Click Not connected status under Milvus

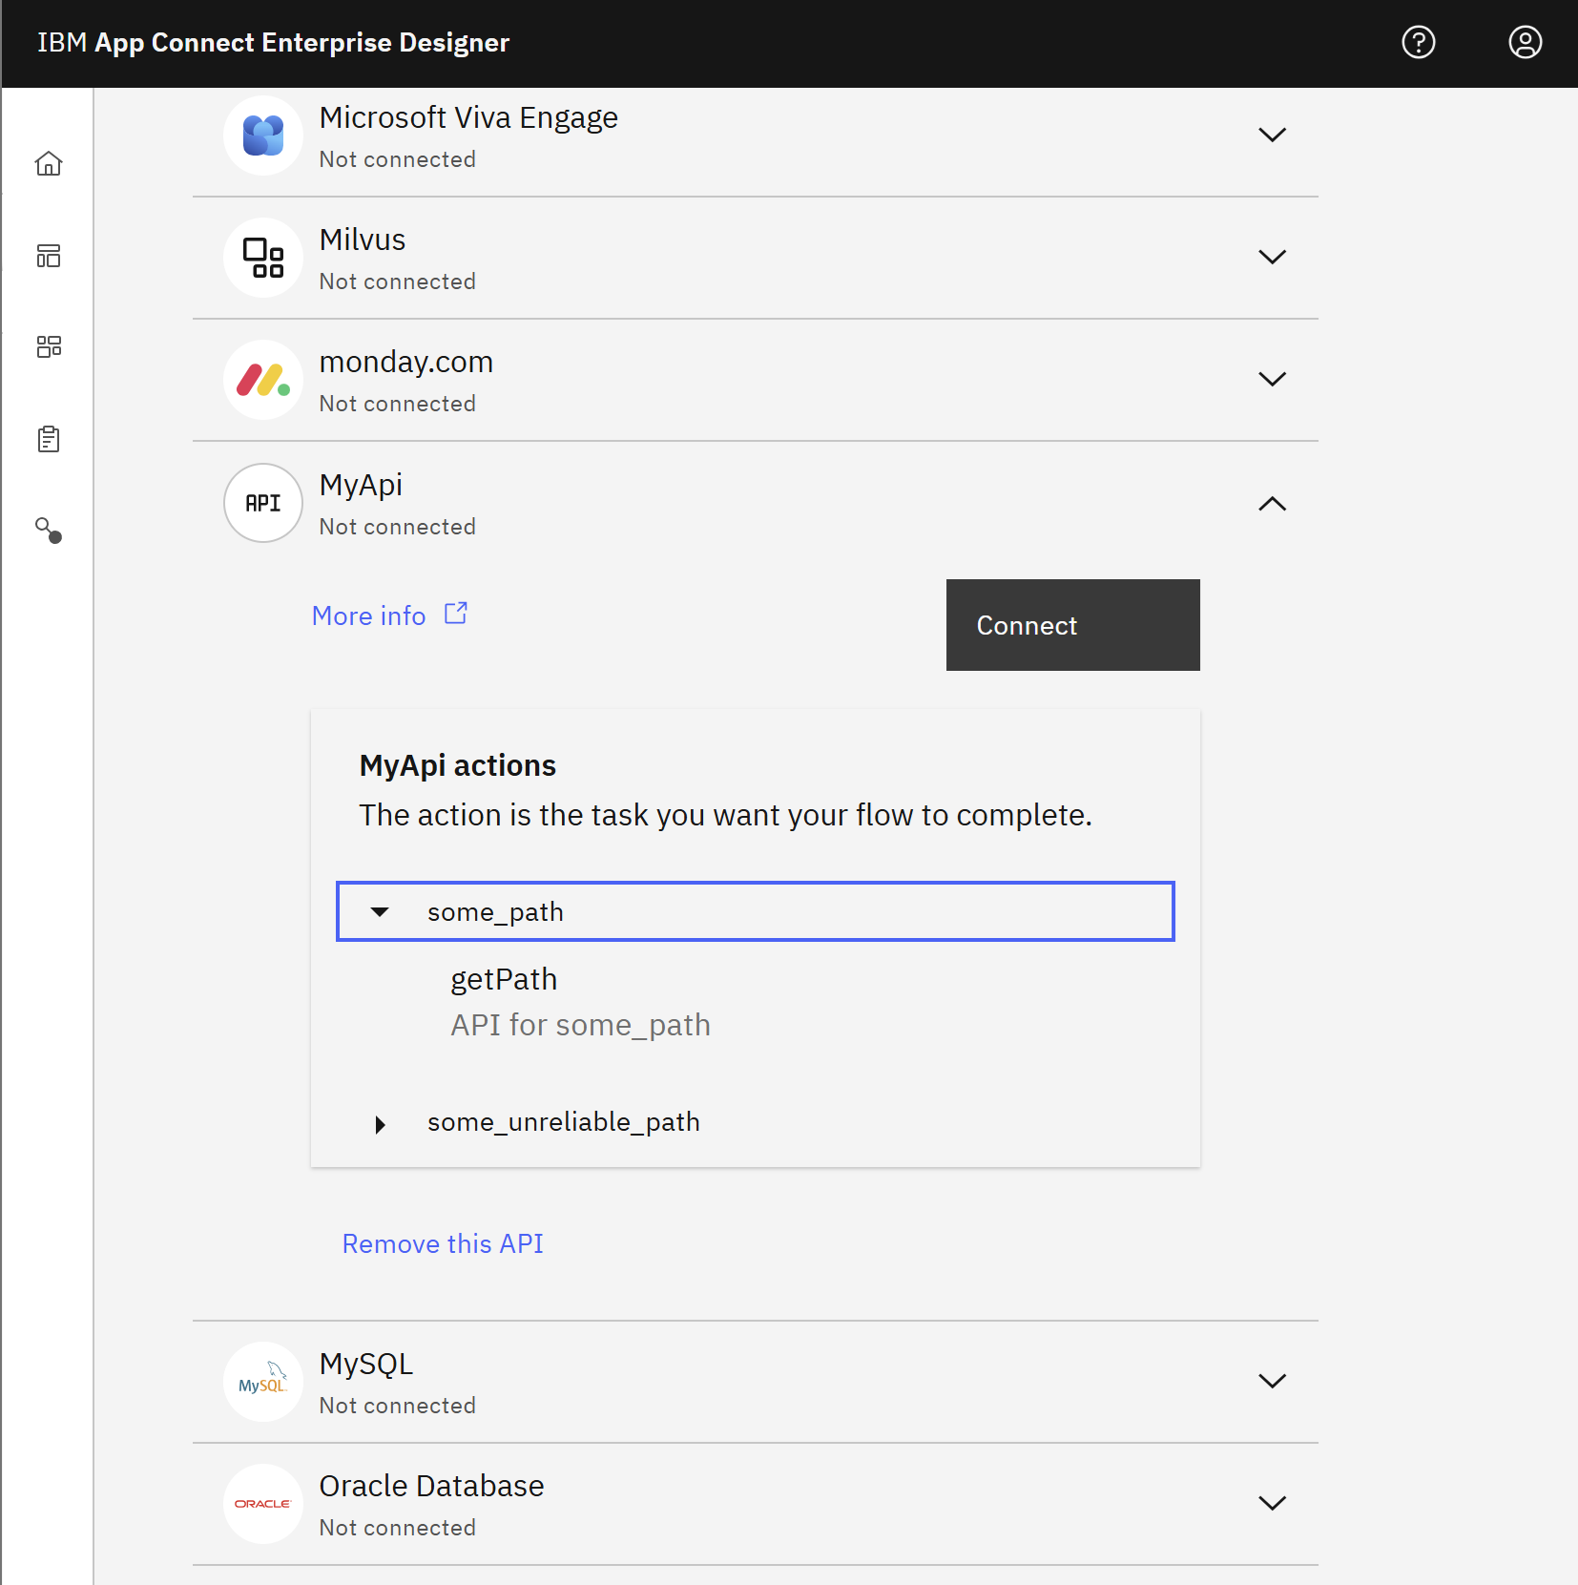(x=398, y=282)
